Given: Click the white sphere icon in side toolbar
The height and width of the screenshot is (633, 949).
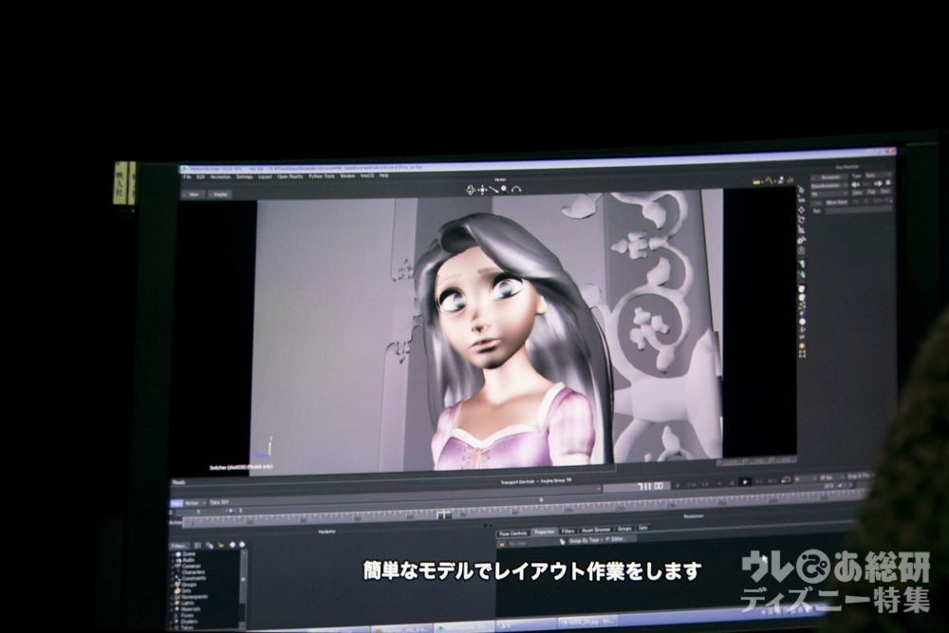Looking at the screenshot, I should click(802, 322).
